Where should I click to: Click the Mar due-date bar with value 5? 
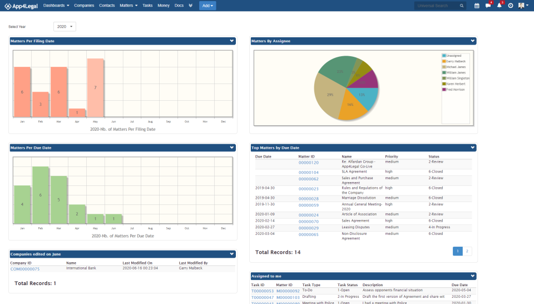click(x=58, y=200)
